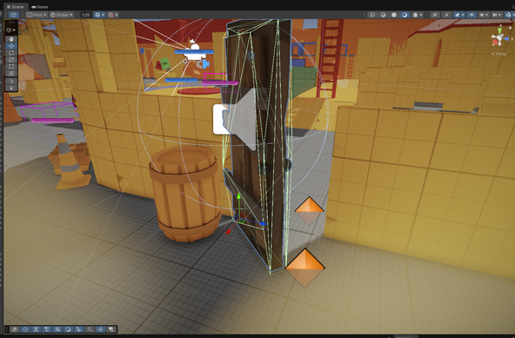Open the Pivot handle position dropdown
The width and height of the screenshot is (515, 338).
pos(37,15)
